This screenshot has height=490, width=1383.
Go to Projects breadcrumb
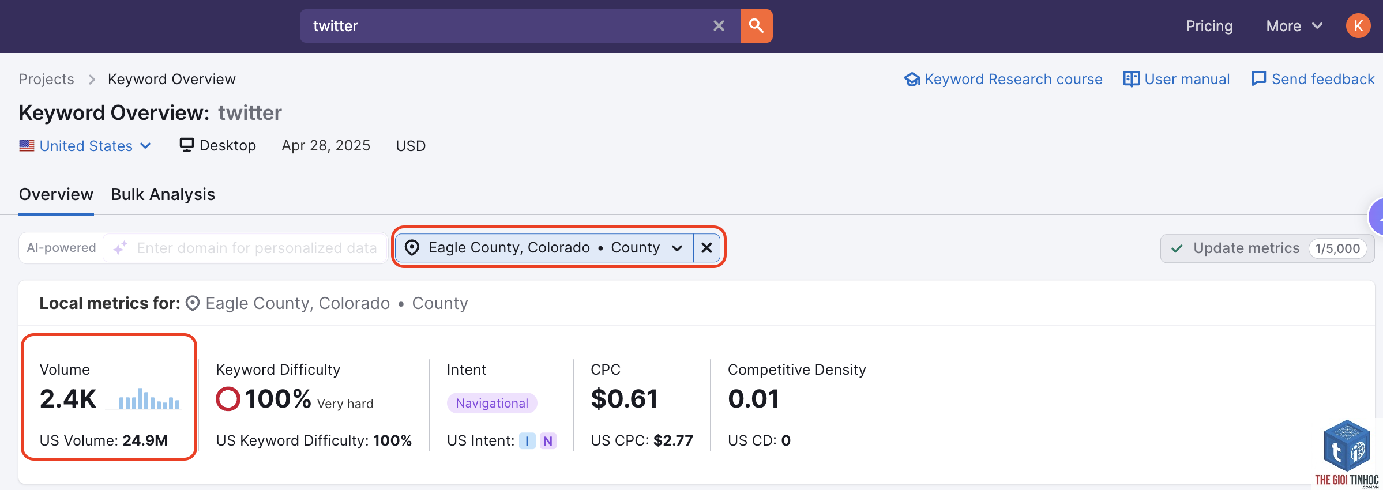[x=47, y=79]
